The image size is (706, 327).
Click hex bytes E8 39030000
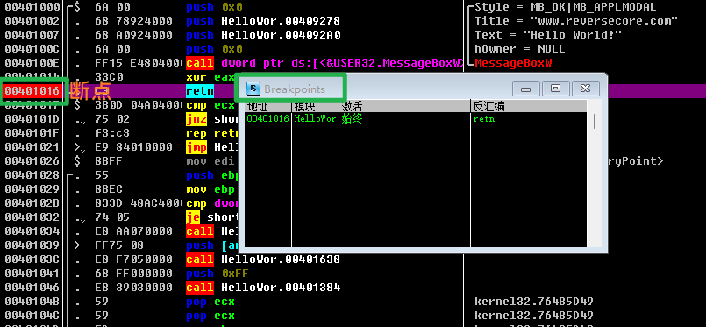[133, 287]
